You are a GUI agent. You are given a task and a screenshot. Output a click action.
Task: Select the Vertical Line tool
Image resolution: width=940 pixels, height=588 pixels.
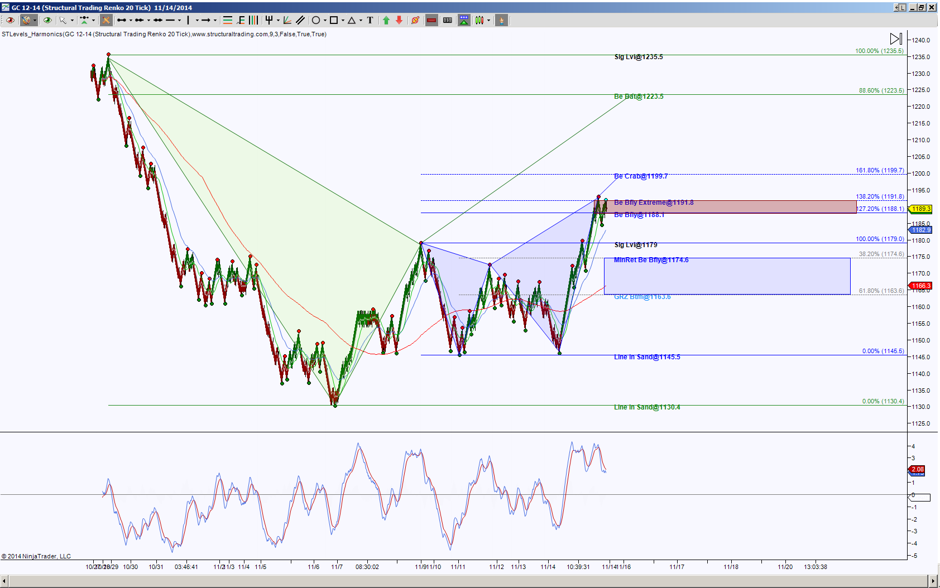click(x=188, y=20)
